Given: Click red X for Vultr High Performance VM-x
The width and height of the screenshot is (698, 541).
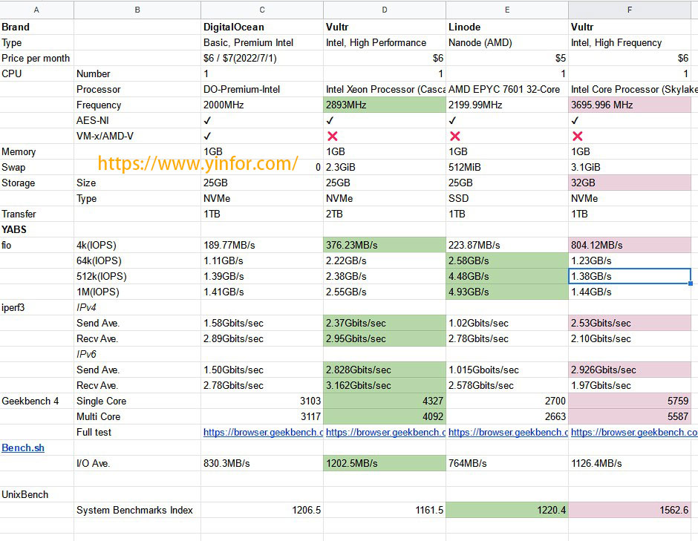Looking at the screenshot, I should (333, 136).
